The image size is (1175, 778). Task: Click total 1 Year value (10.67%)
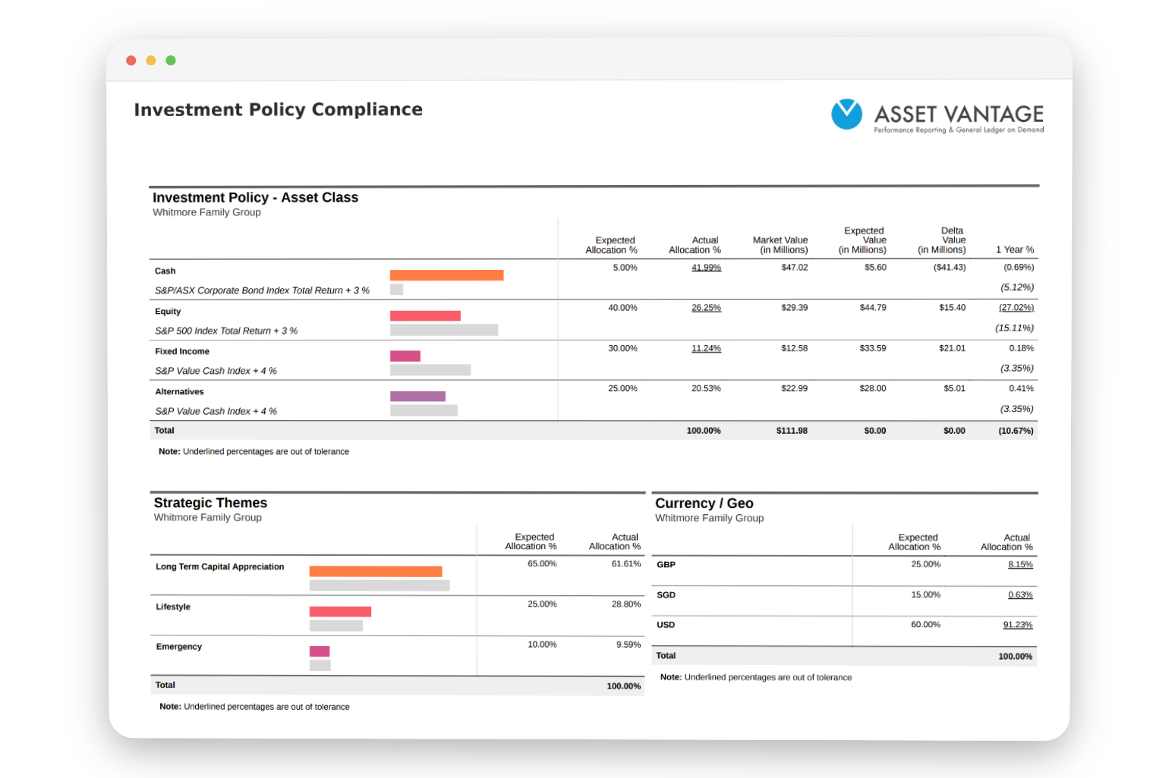[1016, 431]
